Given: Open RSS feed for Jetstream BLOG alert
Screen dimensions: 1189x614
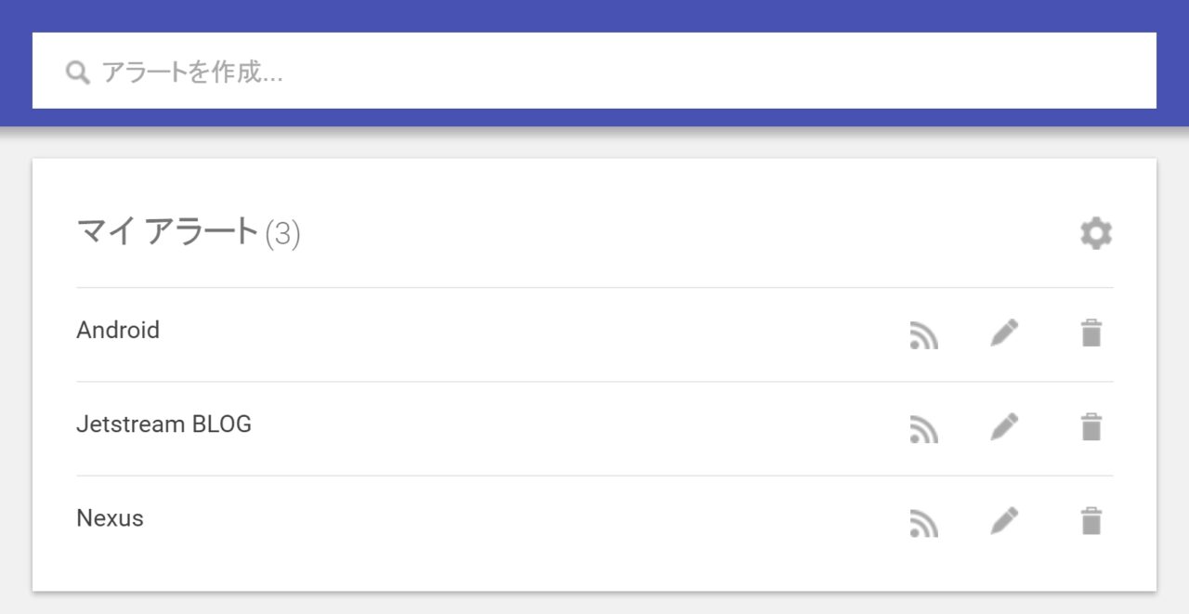Looking at the screenshot, I should click(x=923, y=428).
